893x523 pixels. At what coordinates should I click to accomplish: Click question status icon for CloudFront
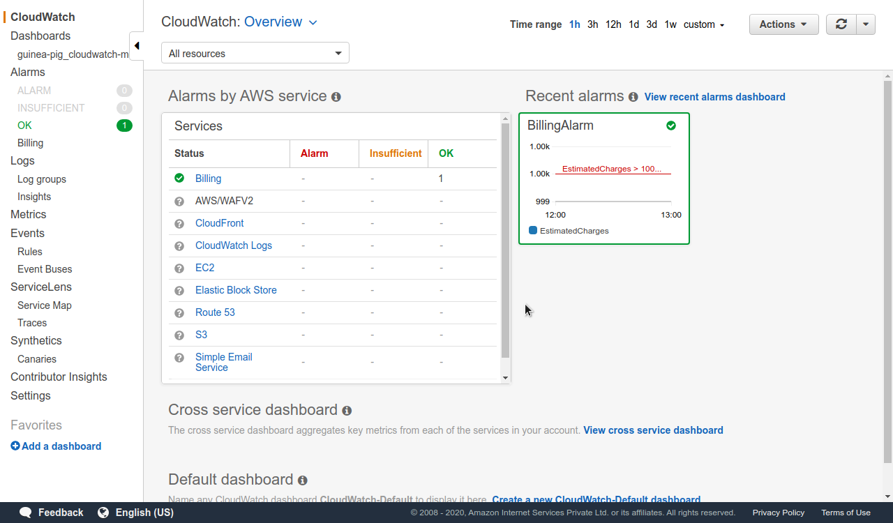click(x=179, y=224)
